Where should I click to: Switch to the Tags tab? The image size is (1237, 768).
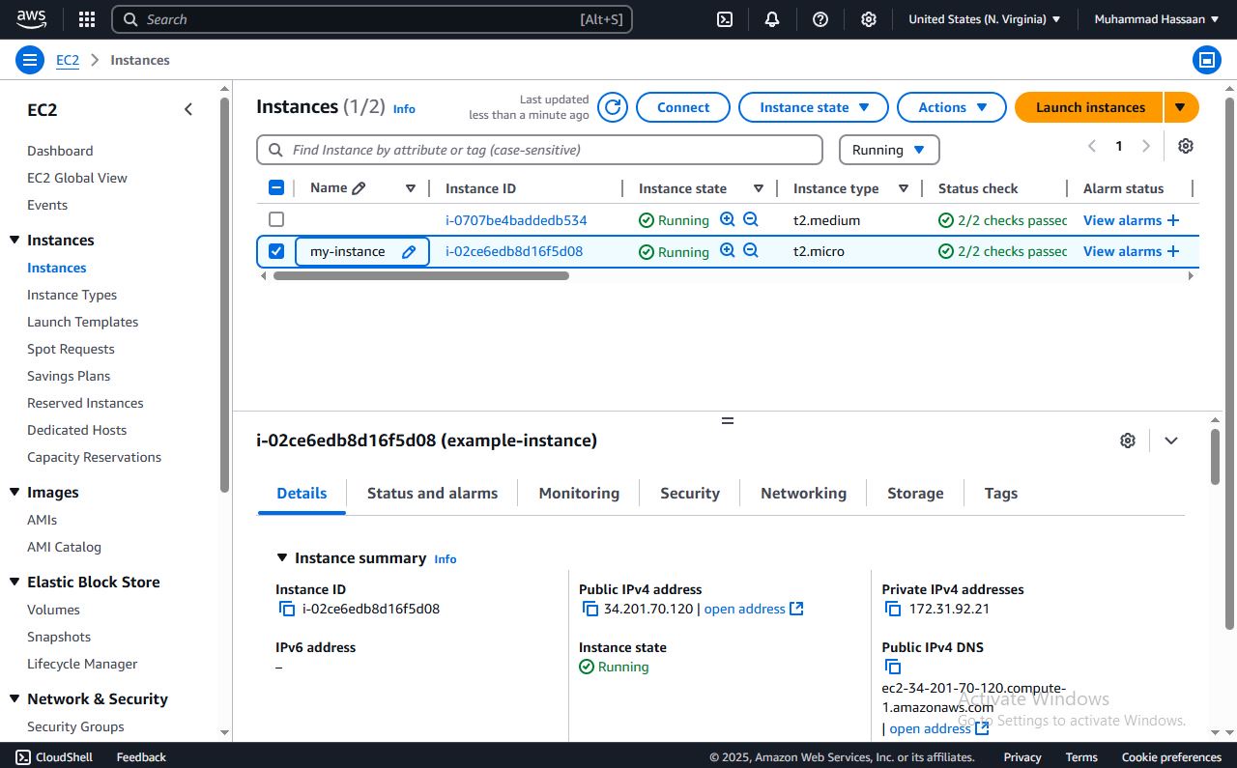(1001, 493)
